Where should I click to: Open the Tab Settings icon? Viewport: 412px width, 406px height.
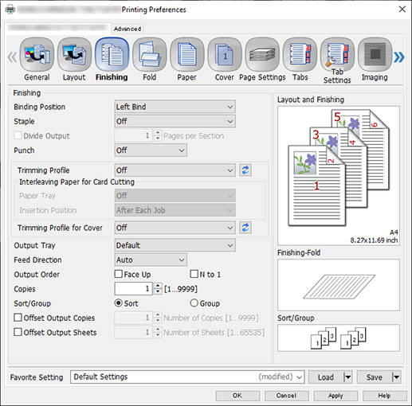tap(337, 55)
